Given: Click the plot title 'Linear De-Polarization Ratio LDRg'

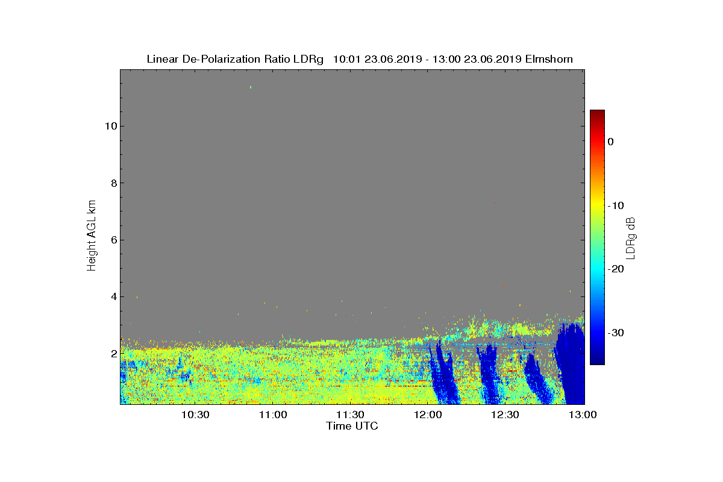Looking at the screenshot, I should coord(236,59).
